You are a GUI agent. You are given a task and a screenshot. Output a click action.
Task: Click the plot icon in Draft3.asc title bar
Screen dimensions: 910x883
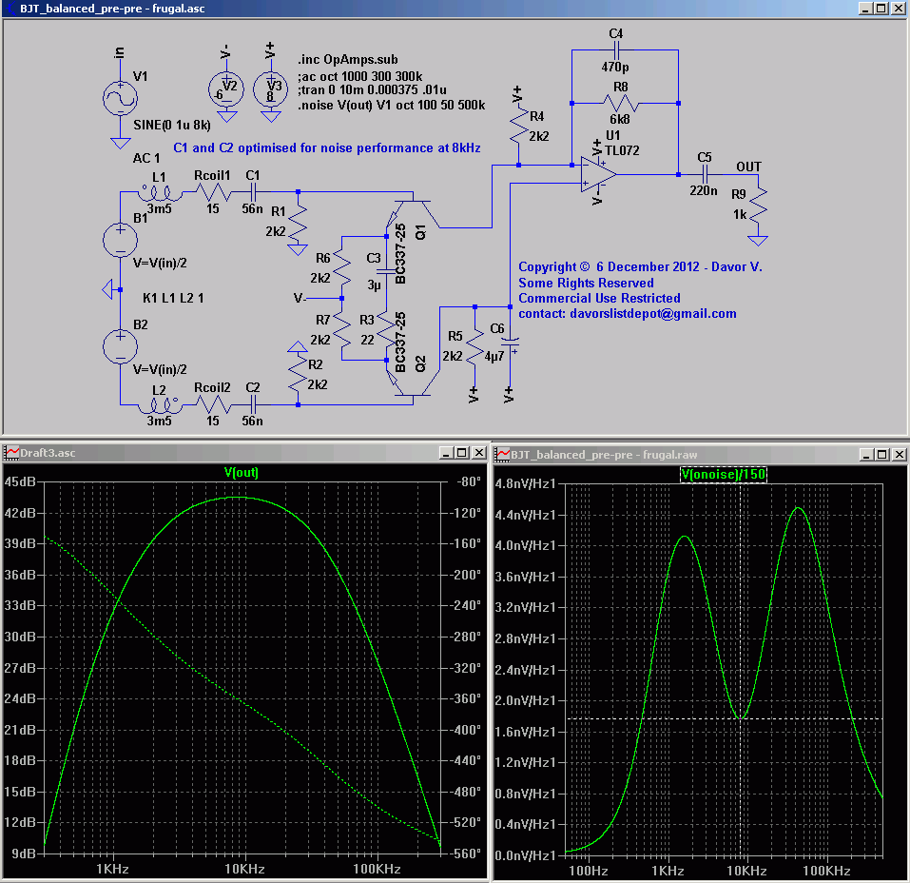(x=12, y=453)
